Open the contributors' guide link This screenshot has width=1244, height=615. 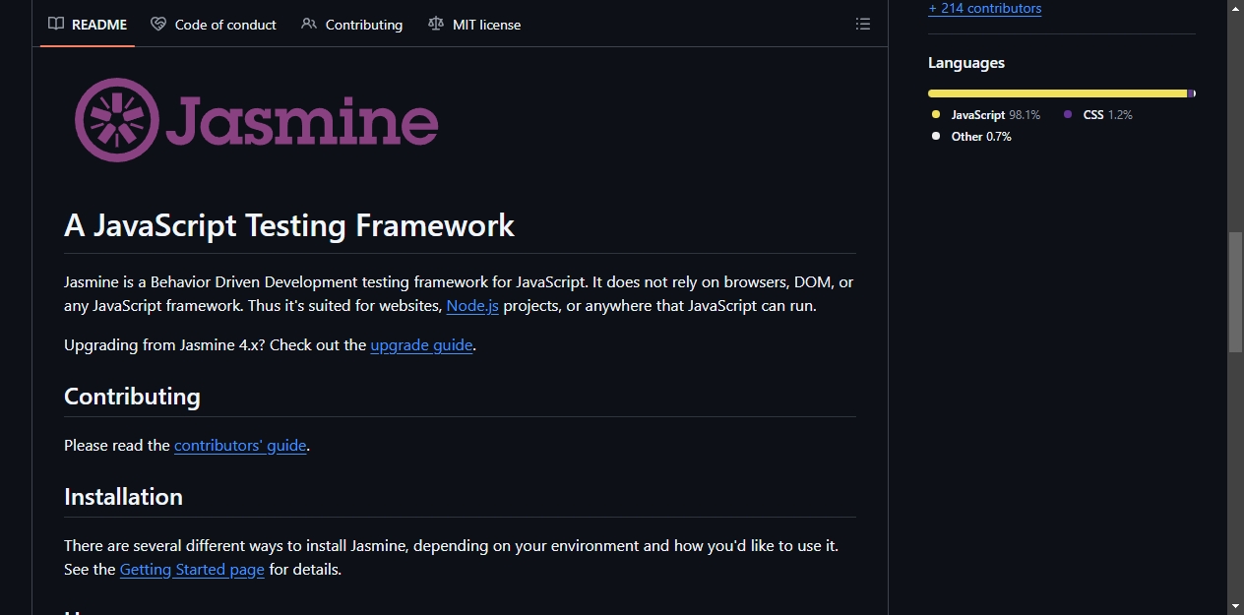pyautogui.click(x=240, y=446)
